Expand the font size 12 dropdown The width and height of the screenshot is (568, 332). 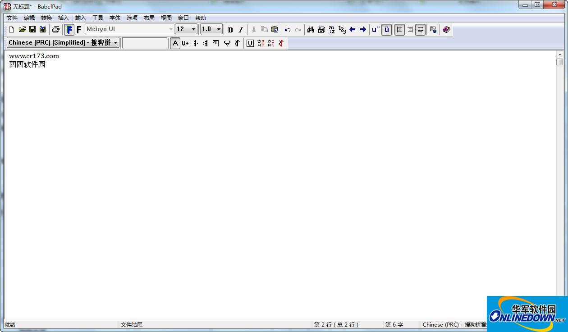(x=193, y=29)
